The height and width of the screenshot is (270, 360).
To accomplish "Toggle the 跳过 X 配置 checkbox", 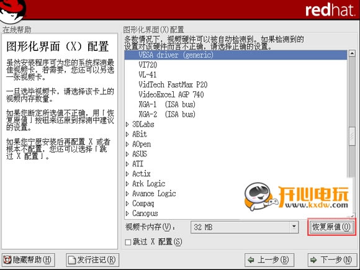I will [x=128, y=242].
